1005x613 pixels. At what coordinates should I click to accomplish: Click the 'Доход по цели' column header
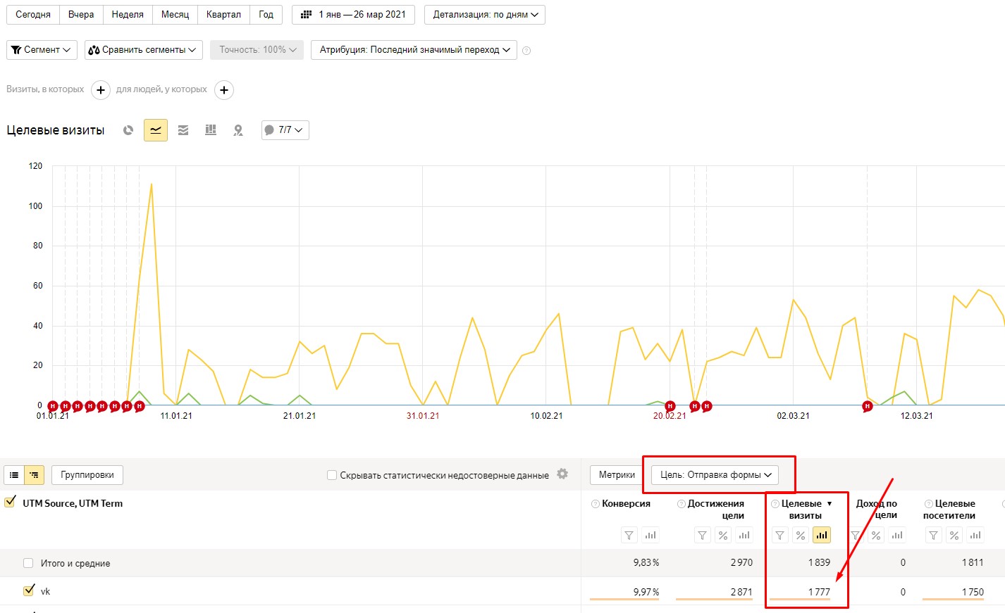(x=877, y=510)
